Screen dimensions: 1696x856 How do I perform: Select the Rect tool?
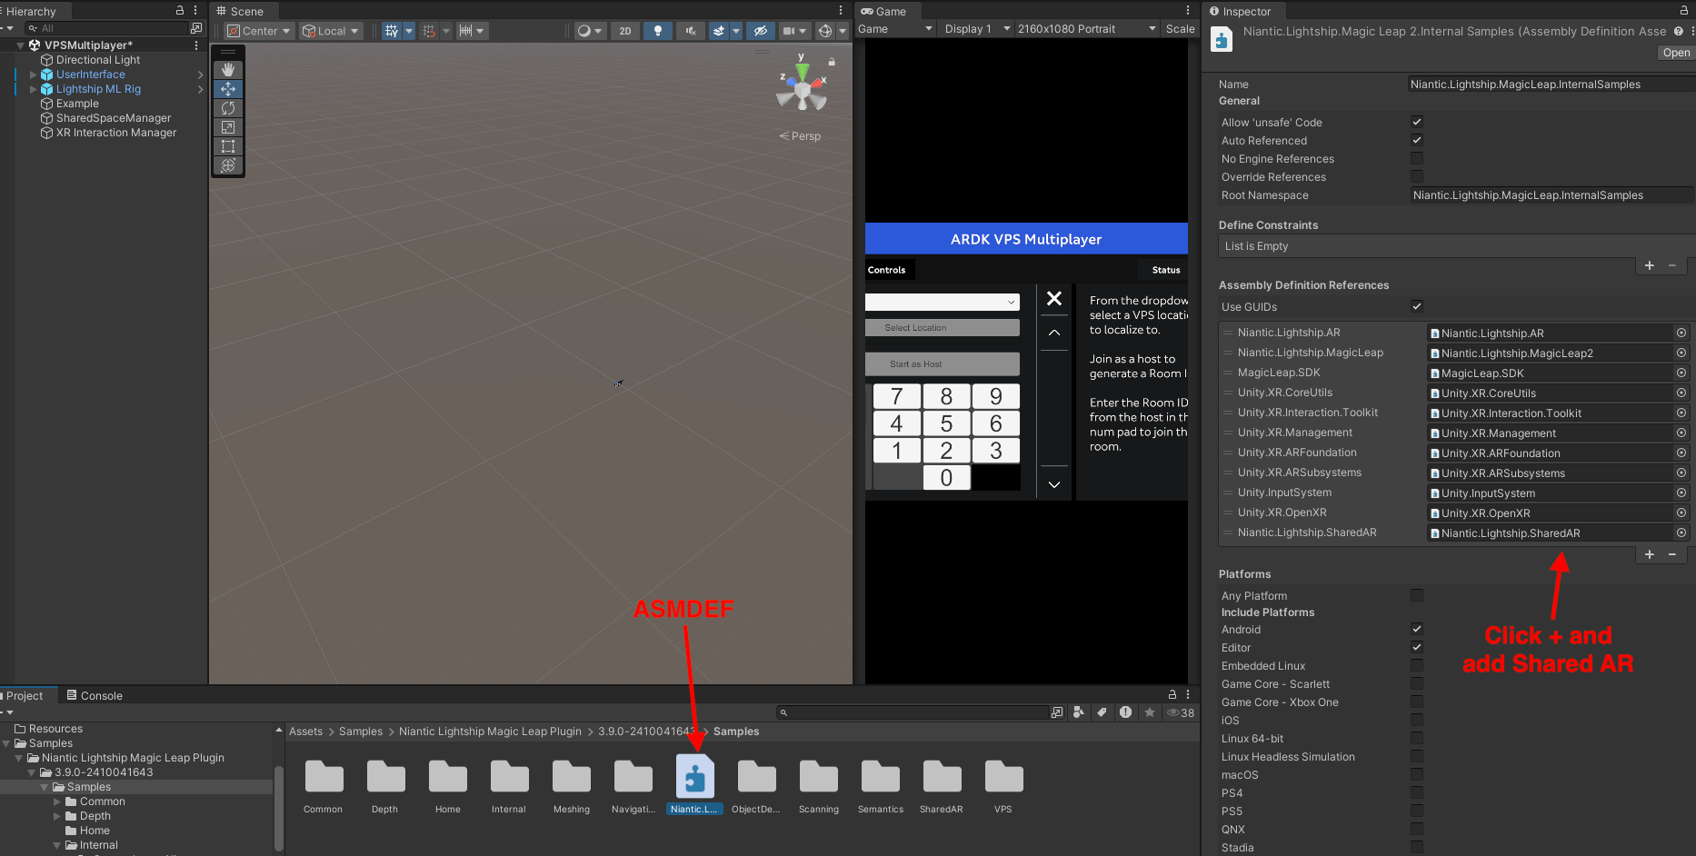(x=228, y=146)
